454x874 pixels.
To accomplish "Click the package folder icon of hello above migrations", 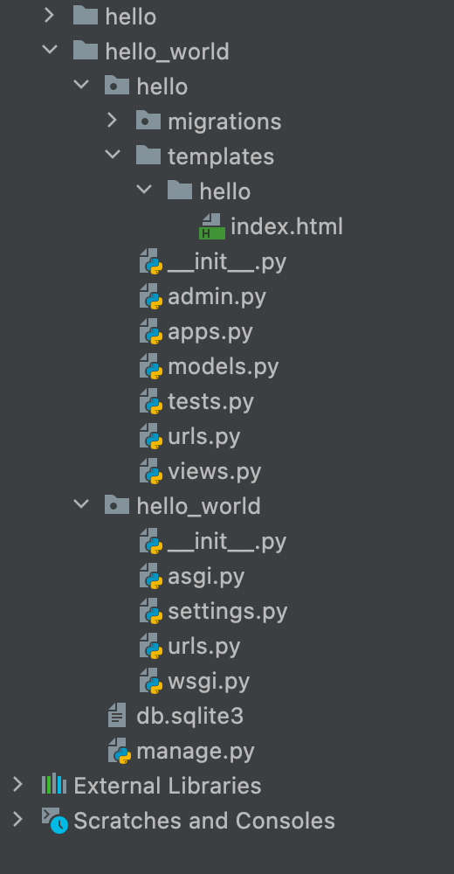I will (x=117, y=86).
